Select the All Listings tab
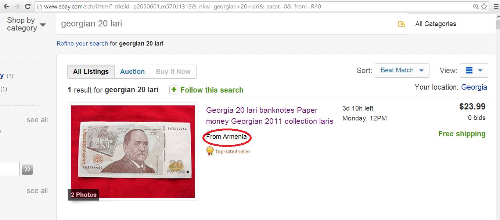Image resolution: width=500 pixels, height=220 pixels. pos(91,72)
